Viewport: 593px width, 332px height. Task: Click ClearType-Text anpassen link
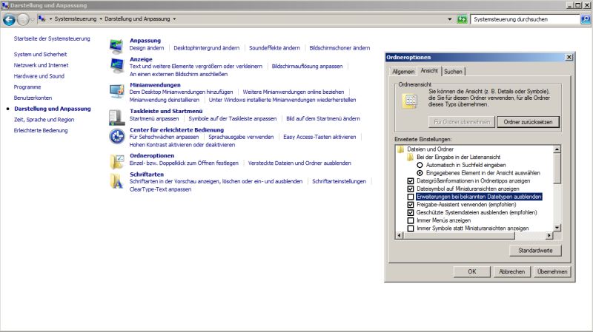160,189
